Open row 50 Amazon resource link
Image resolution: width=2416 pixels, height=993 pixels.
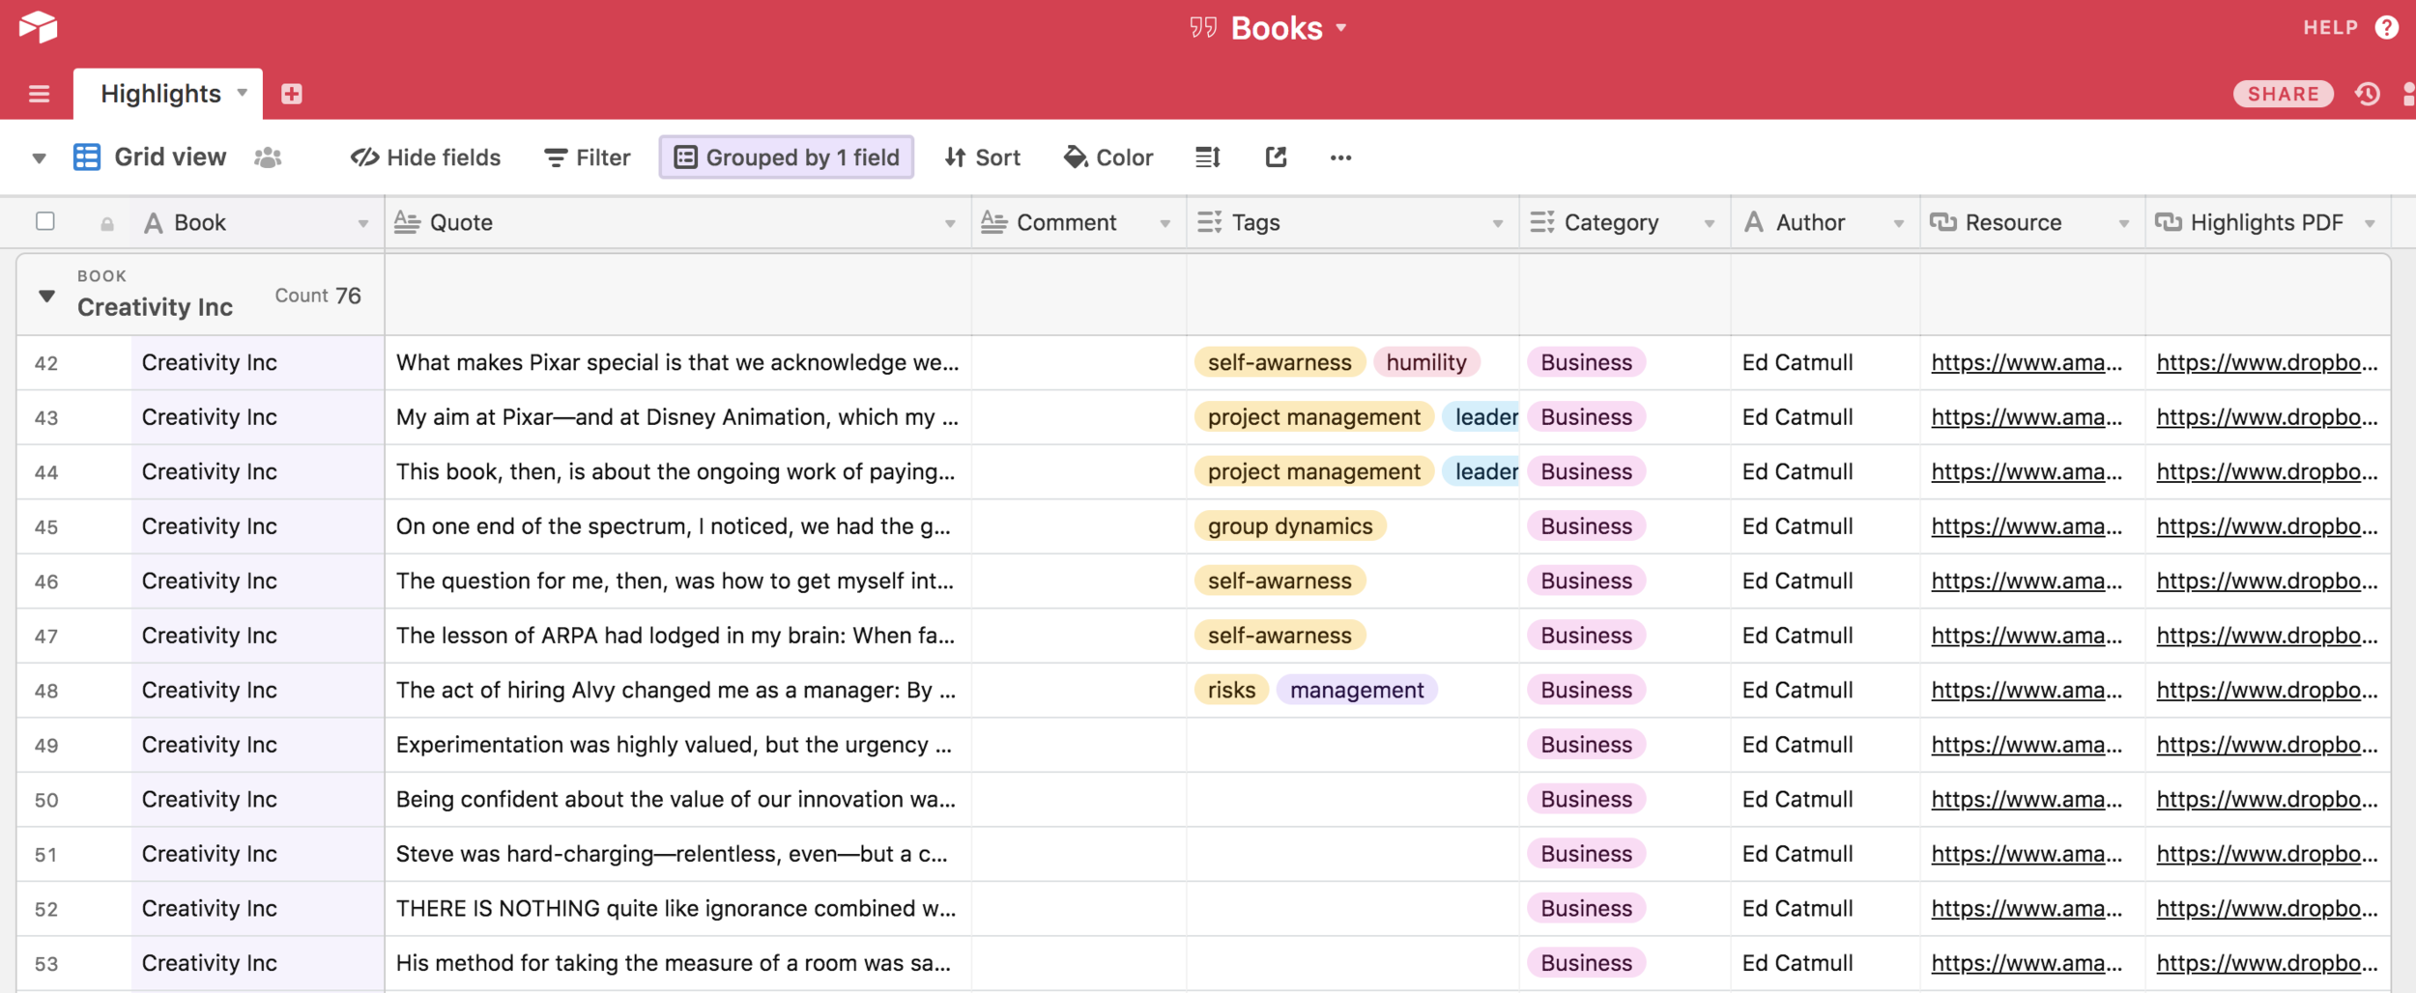pos(2027,799)
